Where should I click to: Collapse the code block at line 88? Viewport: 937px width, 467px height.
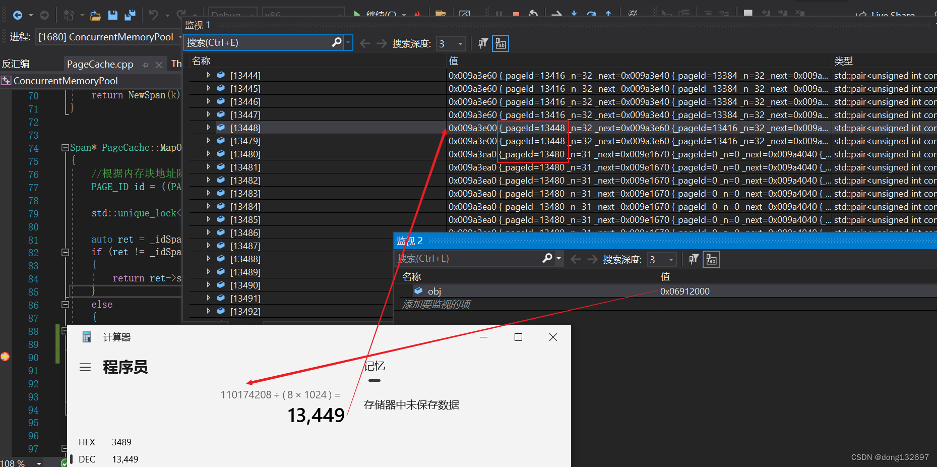pyautogui.click(x=65, y=331)
